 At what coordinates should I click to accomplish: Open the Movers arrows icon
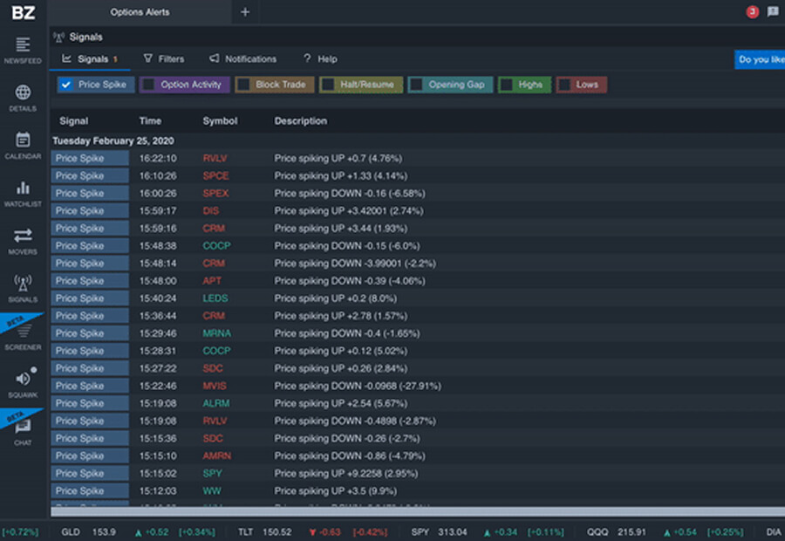(x=23, y=236)
